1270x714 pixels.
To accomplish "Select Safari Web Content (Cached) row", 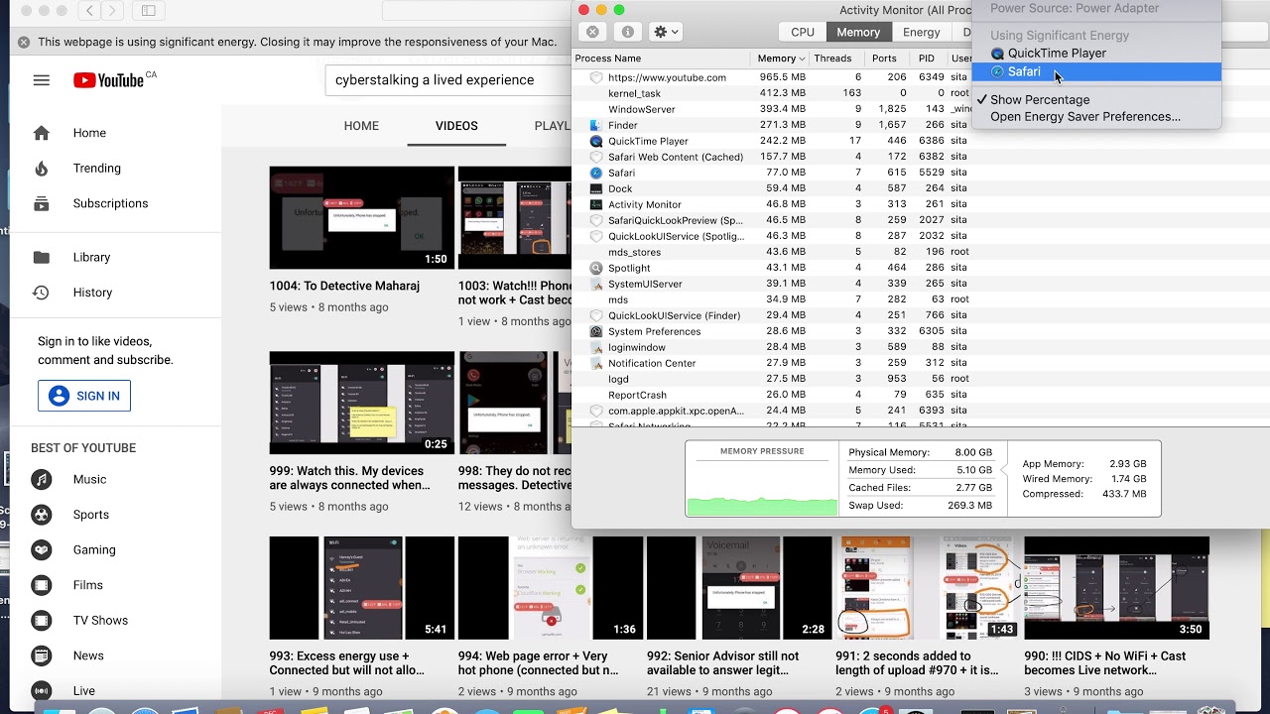I will pyautogui.click(x=772, y=157).
